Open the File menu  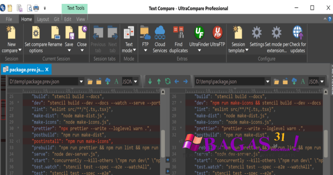[9, 19]
